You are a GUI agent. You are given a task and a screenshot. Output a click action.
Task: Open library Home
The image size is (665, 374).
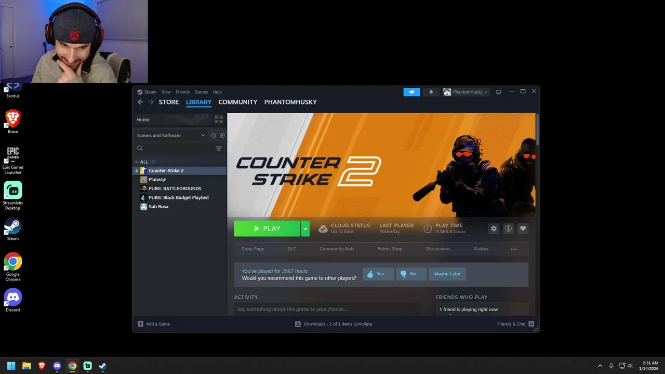pos(172,119)
